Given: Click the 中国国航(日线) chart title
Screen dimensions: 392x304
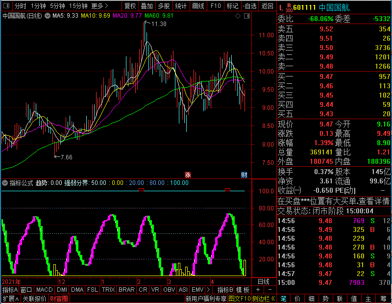Looking at the screenshot, I should point(22,16).
